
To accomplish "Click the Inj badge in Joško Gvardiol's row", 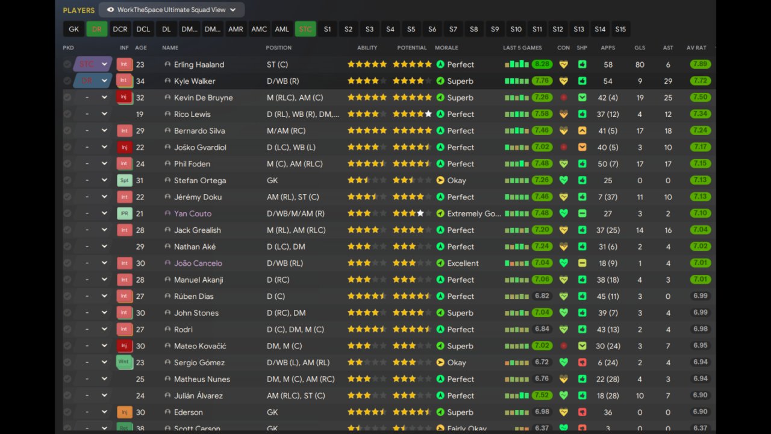I will pos(125,147).
